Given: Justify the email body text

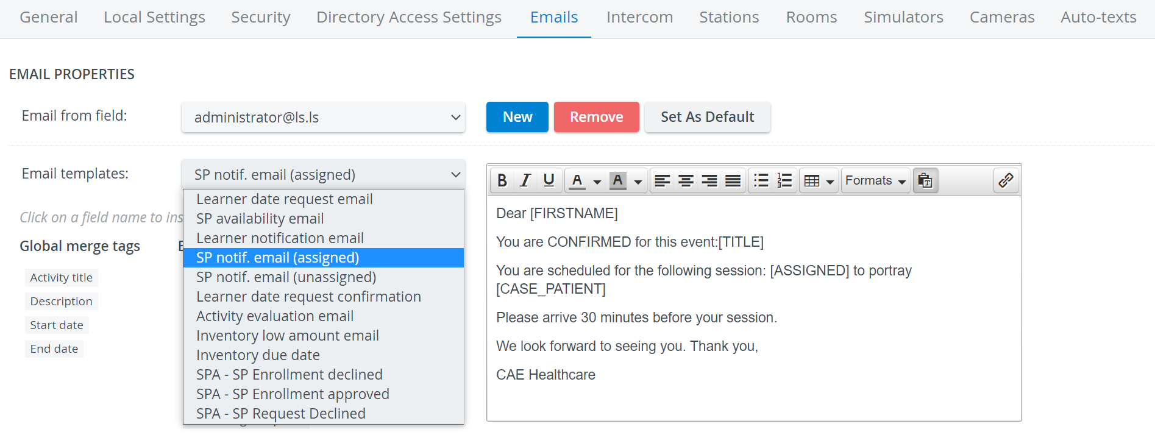Looking at the screenshot, I should [733, 180].
